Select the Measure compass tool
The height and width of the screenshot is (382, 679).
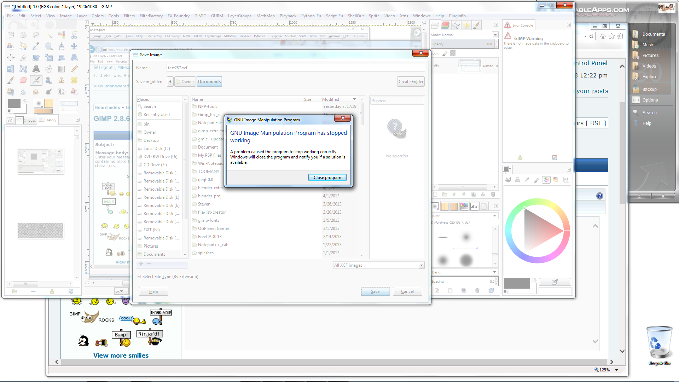tap(62, 46)
